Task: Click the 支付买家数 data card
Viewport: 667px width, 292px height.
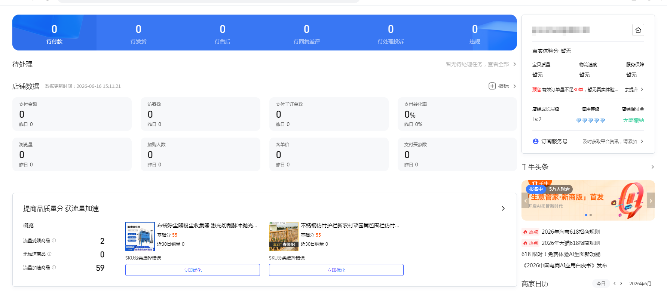Action: 457,154
